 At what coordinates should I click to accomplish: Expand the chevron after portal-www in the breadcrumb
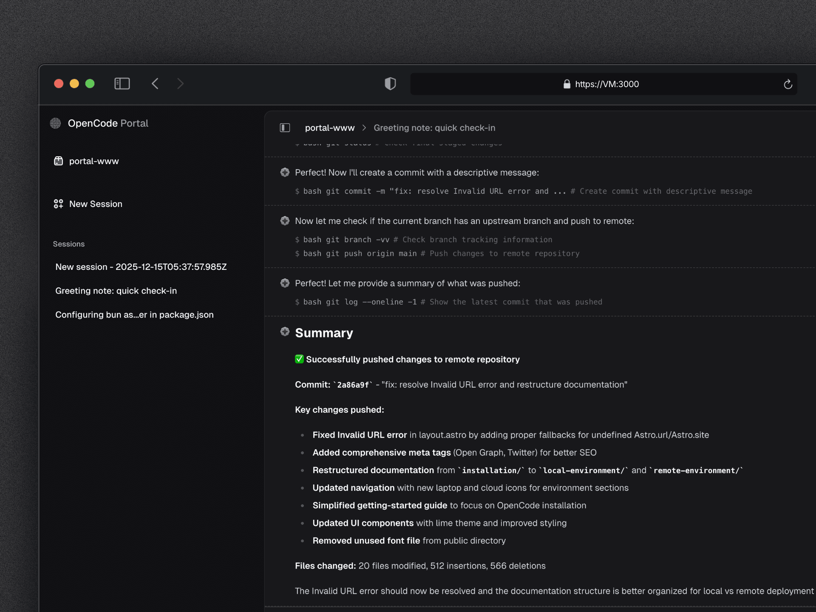click(x=364, y=127)
